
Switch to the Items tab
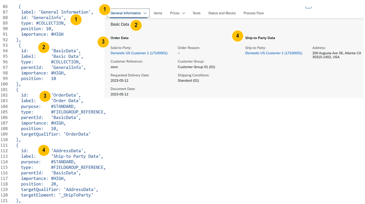click(x=158, y=13)
